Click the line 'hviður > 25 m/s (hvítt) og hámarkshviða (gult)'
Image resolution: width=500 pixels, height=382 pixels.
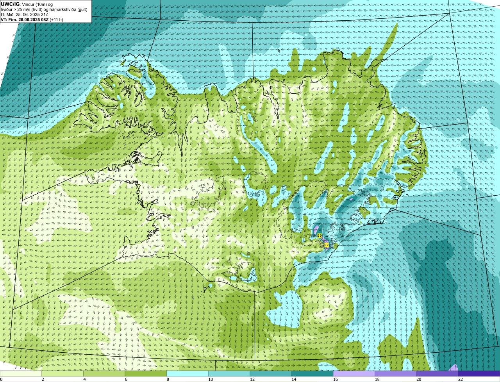tap(44, 9)
